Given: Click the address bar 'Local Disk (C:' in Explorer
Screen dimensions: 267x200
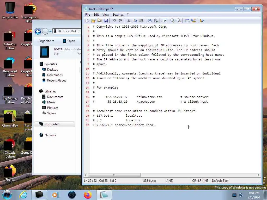Looking at the screenshot, I should (72, 31).
